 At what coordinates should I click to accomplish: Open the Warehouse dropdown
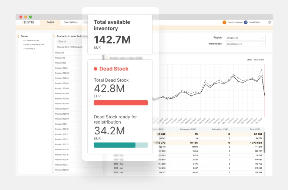pos(245,44)
